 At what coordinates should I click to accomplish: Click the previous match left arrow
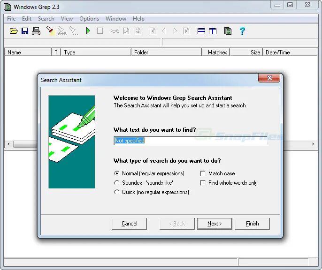pos(164,31)
